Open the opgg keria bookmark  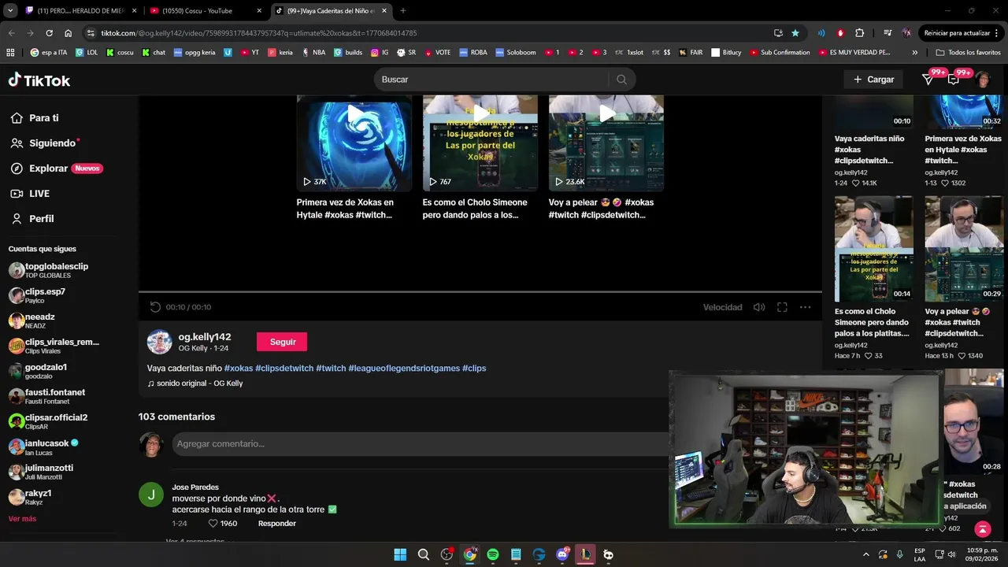[x=194, y=53]
